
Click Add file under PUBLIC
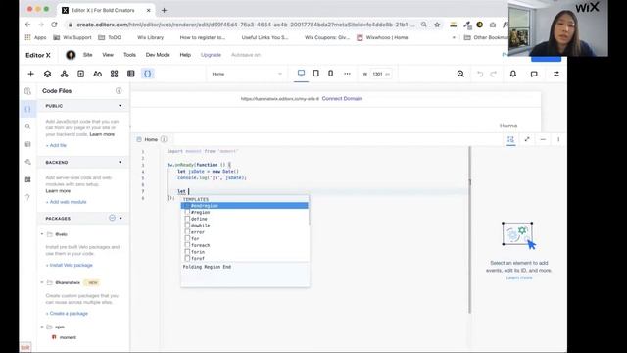[x=56, y=145]
